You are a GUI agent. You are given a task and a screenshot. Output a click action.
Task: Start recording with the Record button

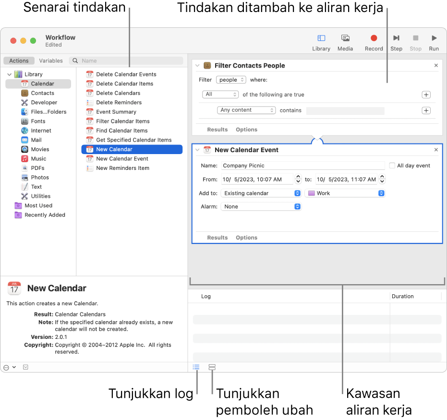pyautogui.click(x=374, y=42)
